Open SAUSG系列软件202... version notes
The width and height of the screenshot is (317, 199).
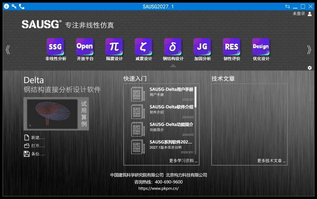[x=171, y=142]
